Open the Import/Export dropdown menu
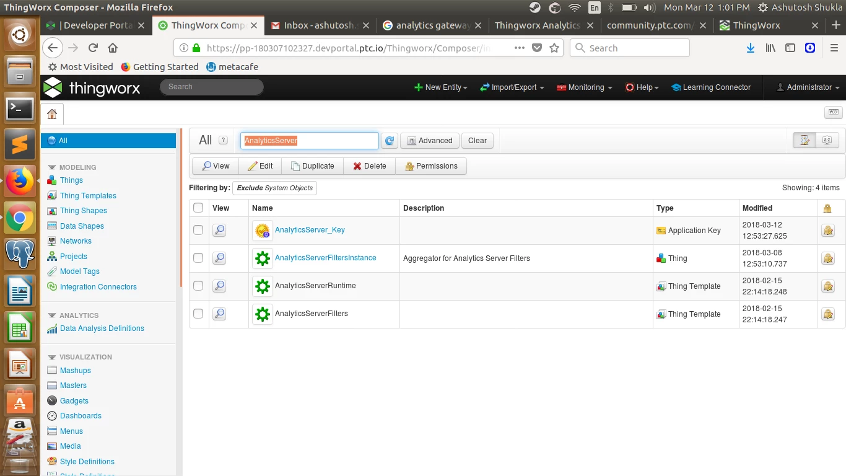Viewport: 846px width, 476px height. [x=512, y=87]
